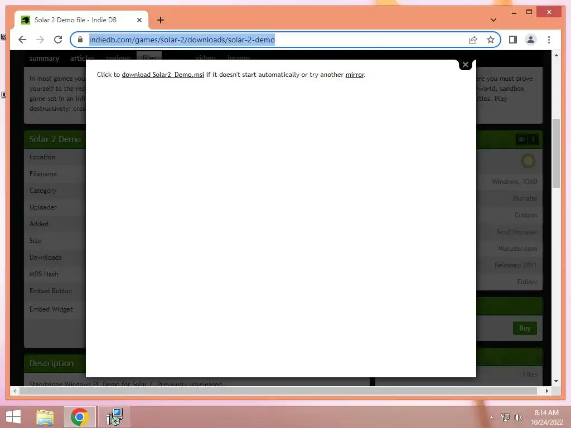571x428 pixels.
Task: Open the files page tab
Action: pos(149,57)
